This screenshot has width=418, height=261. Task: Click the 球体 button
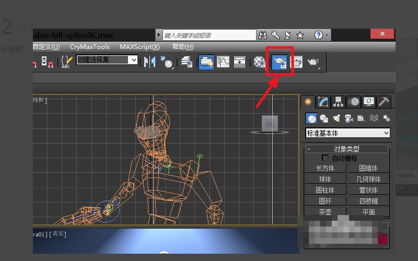click(x=325, y=179)
